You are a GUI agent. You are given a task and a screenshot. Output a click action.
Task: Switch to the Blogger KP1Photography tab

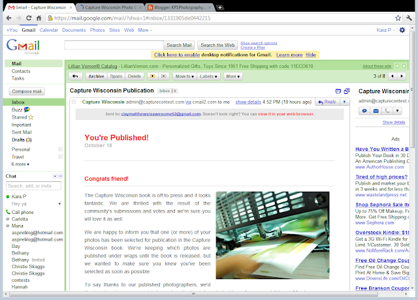point(179,7)
